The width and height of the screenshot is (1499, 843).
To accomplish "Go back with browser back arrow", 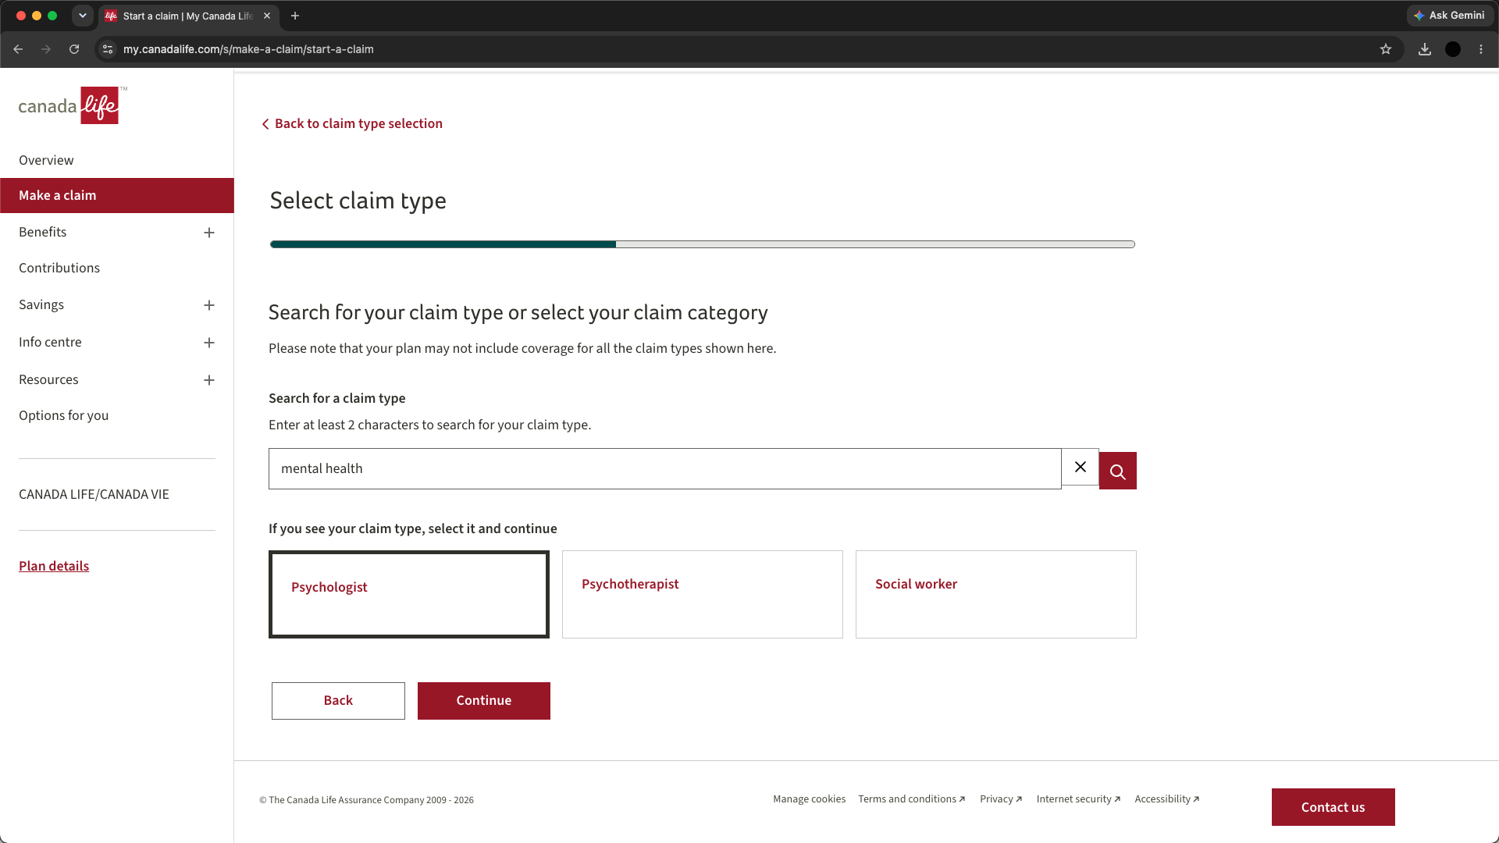I will (x=18, y=49).
